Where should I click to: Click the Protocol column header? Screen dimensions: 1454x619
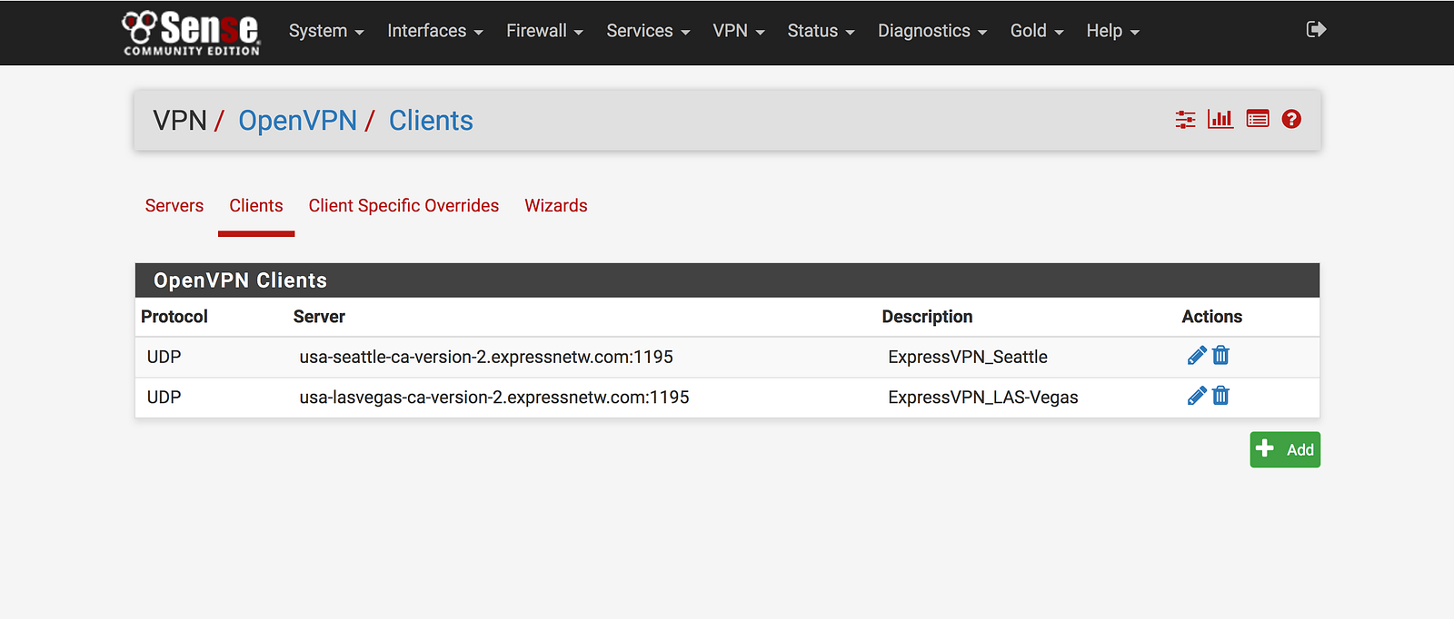click(x=174, y=317)
